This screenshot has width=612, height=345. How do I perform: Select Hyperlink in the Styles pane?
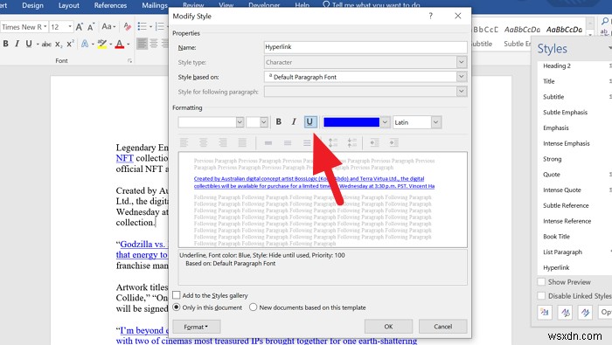coord(556,267)
